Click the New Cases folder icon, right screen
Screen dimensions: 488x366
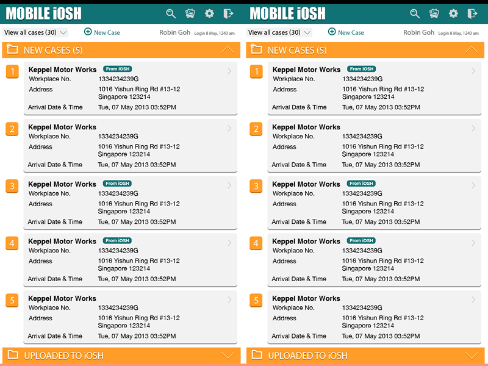click(x=256, y=49)
